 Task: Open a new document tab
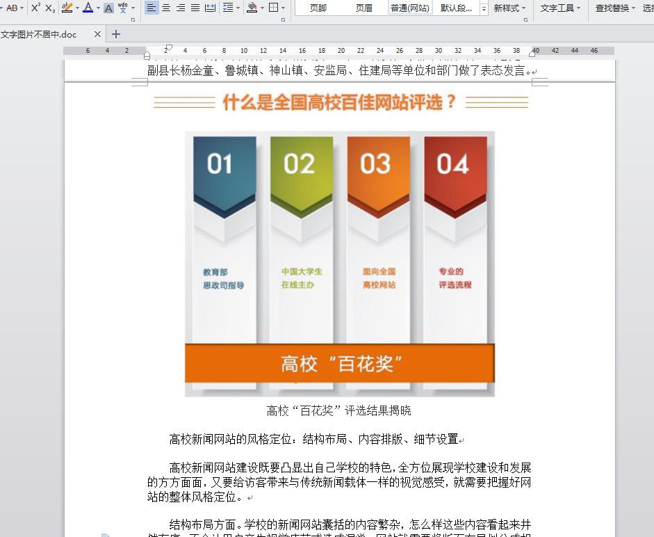pyautogui.click(x=116, y=34)
